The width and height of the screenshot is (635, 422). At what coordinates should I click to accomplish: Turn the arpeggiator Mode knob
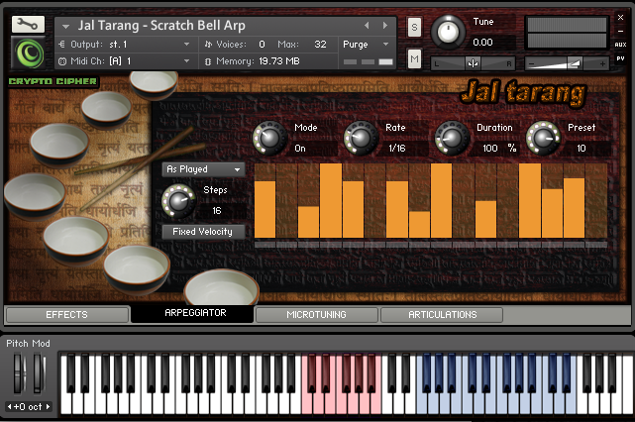point(268,138)
